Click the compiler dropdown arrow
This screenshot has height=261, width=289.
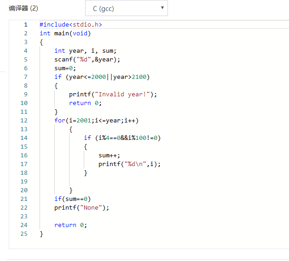coord(162,8)
